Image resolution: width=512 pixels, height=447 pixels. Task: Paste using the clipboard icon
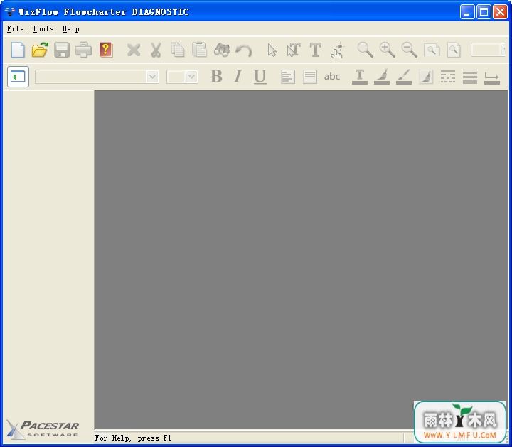pos(200,50)
